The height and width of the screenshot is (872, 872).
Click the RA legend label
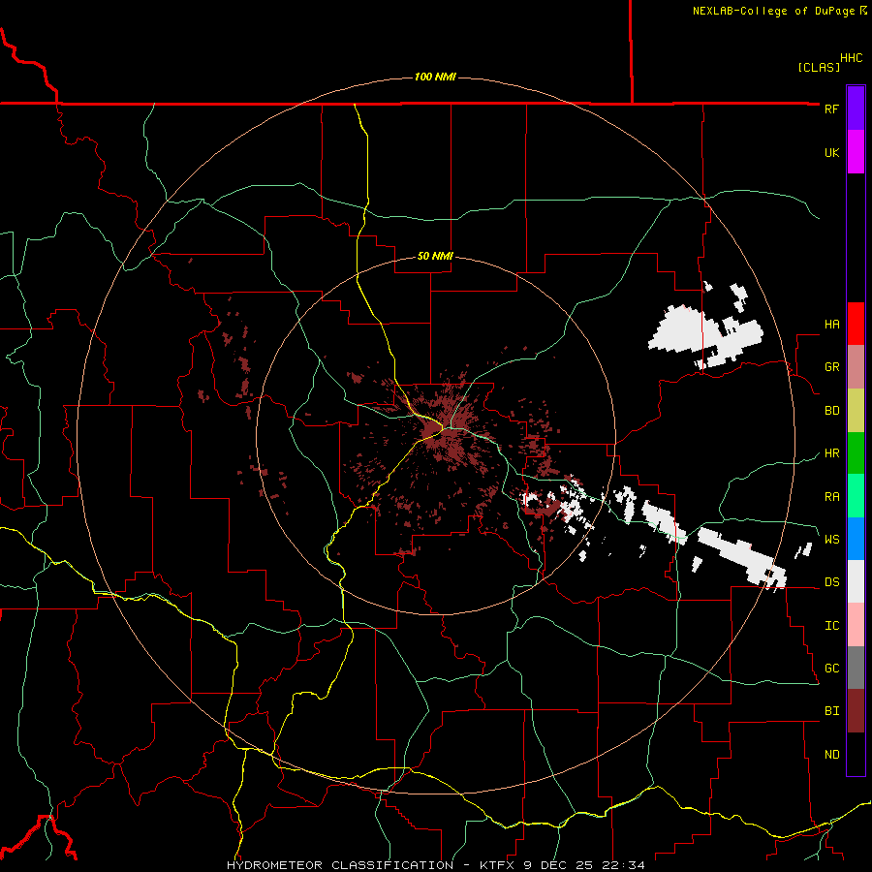click(831, 497)
